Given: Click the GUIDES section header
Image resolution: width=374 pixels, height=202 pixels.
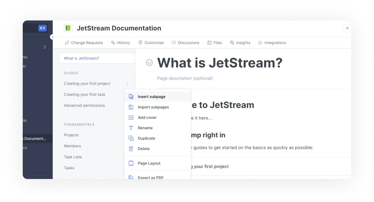Looking at the screenshot, I should pos(71,73).
